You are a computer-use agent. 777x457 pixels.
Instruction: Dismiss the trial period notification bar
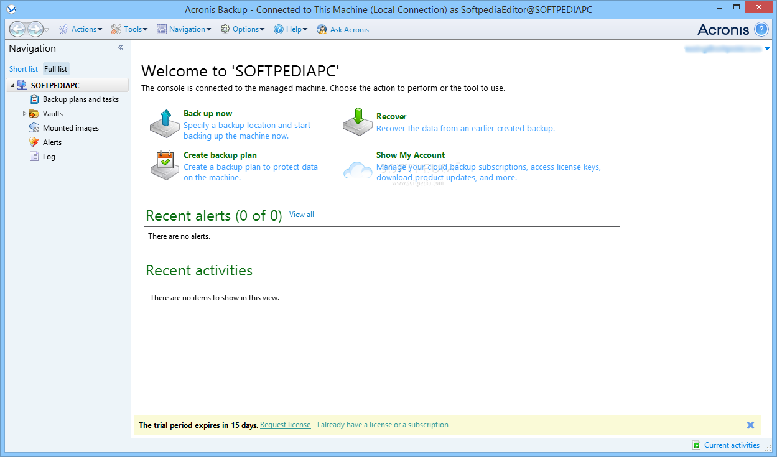(x=750, y=425)
